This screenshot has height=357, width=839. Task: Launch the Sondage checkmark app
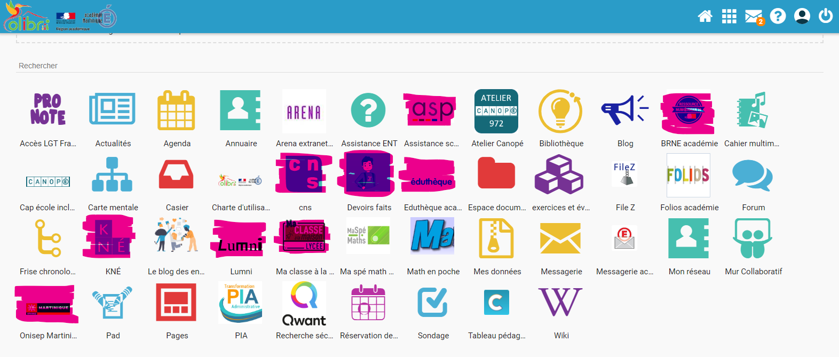tap(432, 302)
